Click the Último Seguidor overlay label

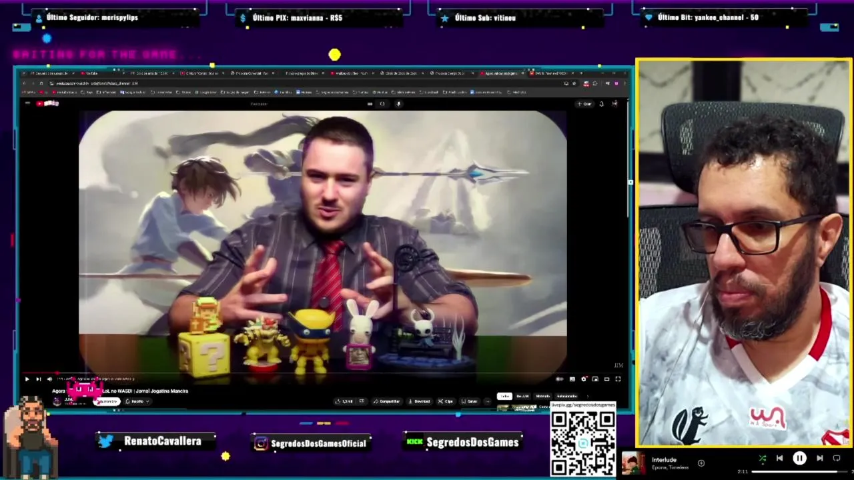(x=92, y=17)
